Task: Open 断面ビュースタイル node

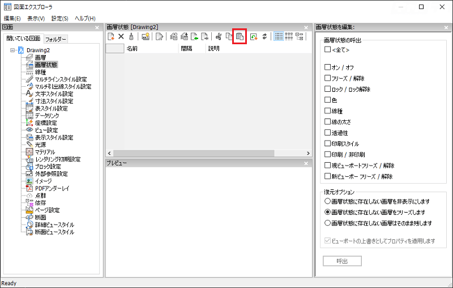Action: click(54, 232)
